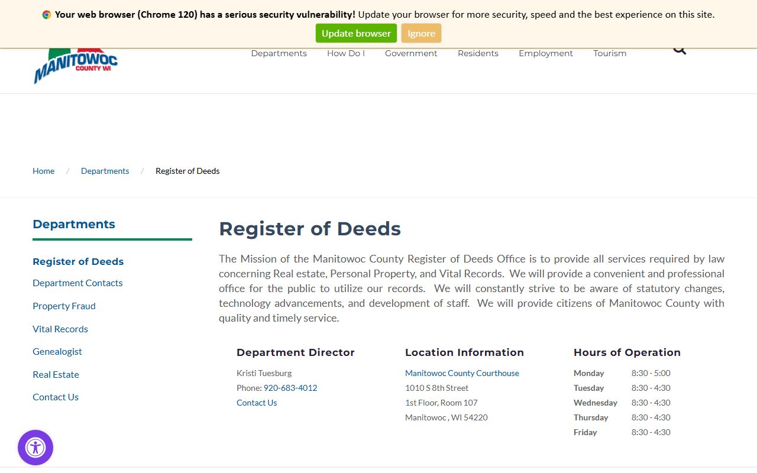757x473 pixels.
Task: Click the text 1st Floor, Room 107
Action: 441,403
